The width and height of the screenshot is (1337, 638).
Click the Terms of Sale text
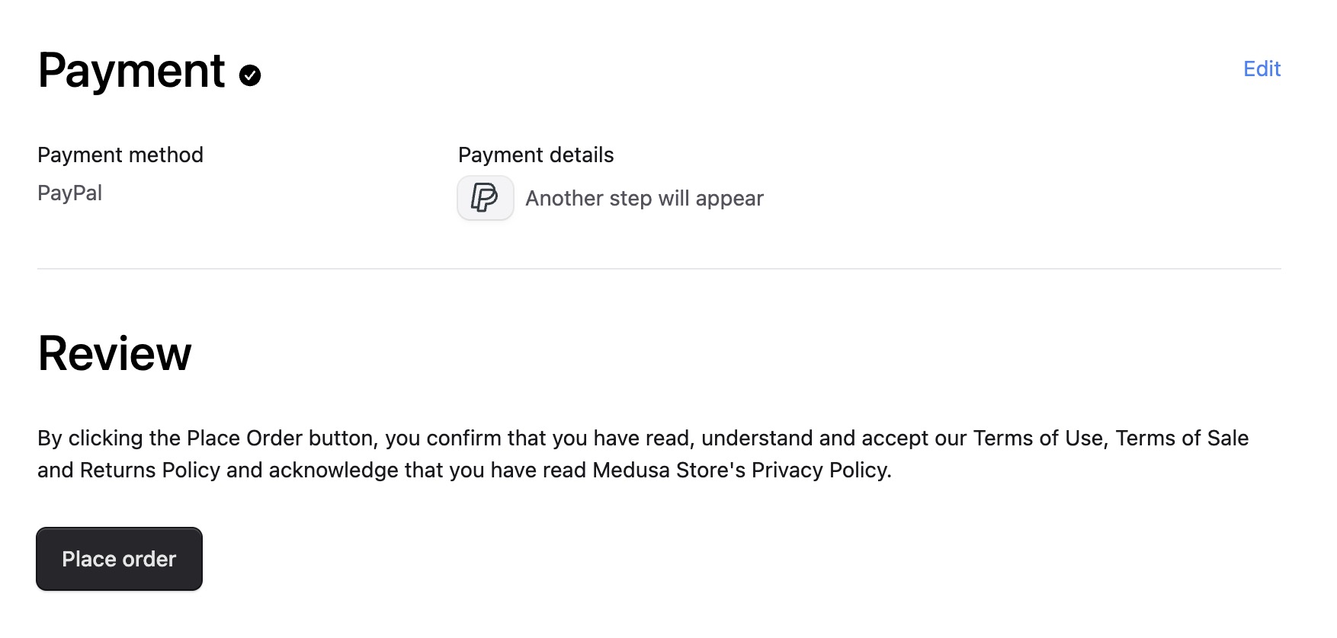[x=1181, y=438]
